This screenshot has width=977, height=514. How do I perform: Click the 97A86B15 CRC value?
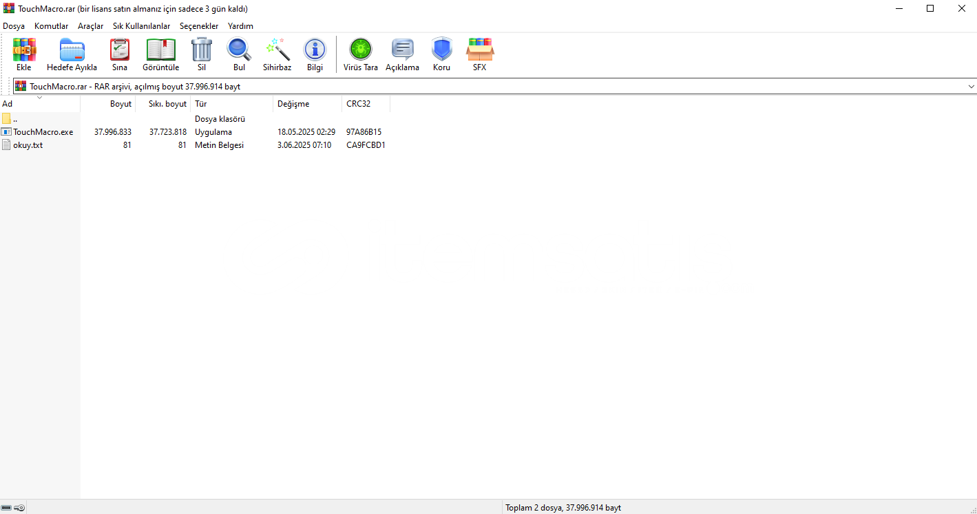[x=364, y=131]
